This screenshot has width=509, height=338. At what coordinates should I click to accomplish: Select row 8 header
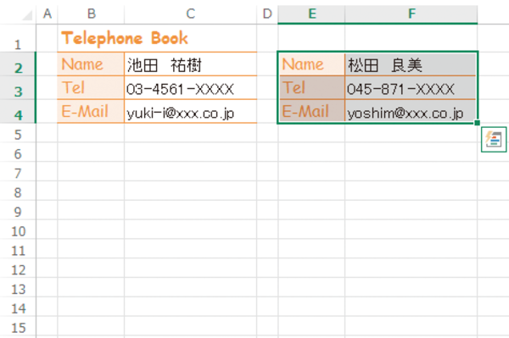click(x=18, y=191)
